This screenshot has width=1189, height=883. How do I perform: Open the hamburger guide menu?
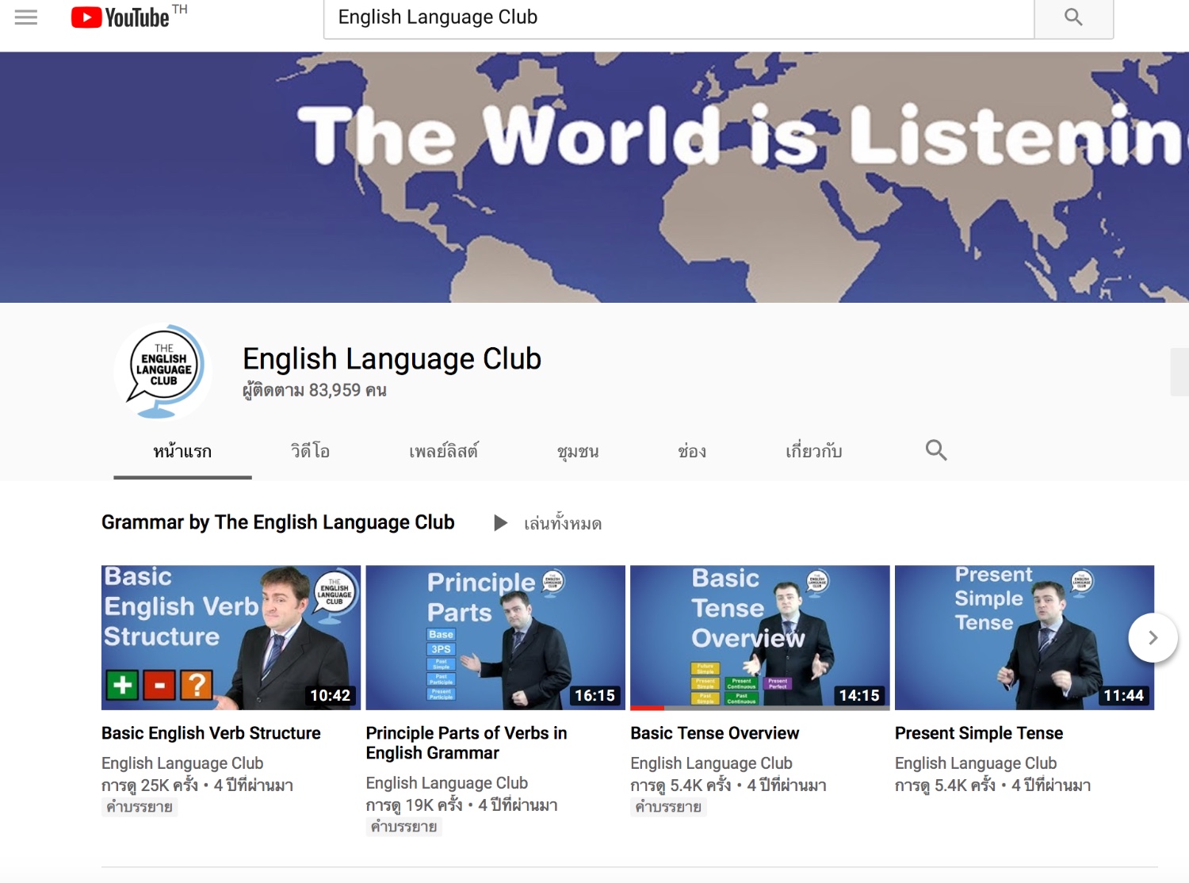coord(26,17)
